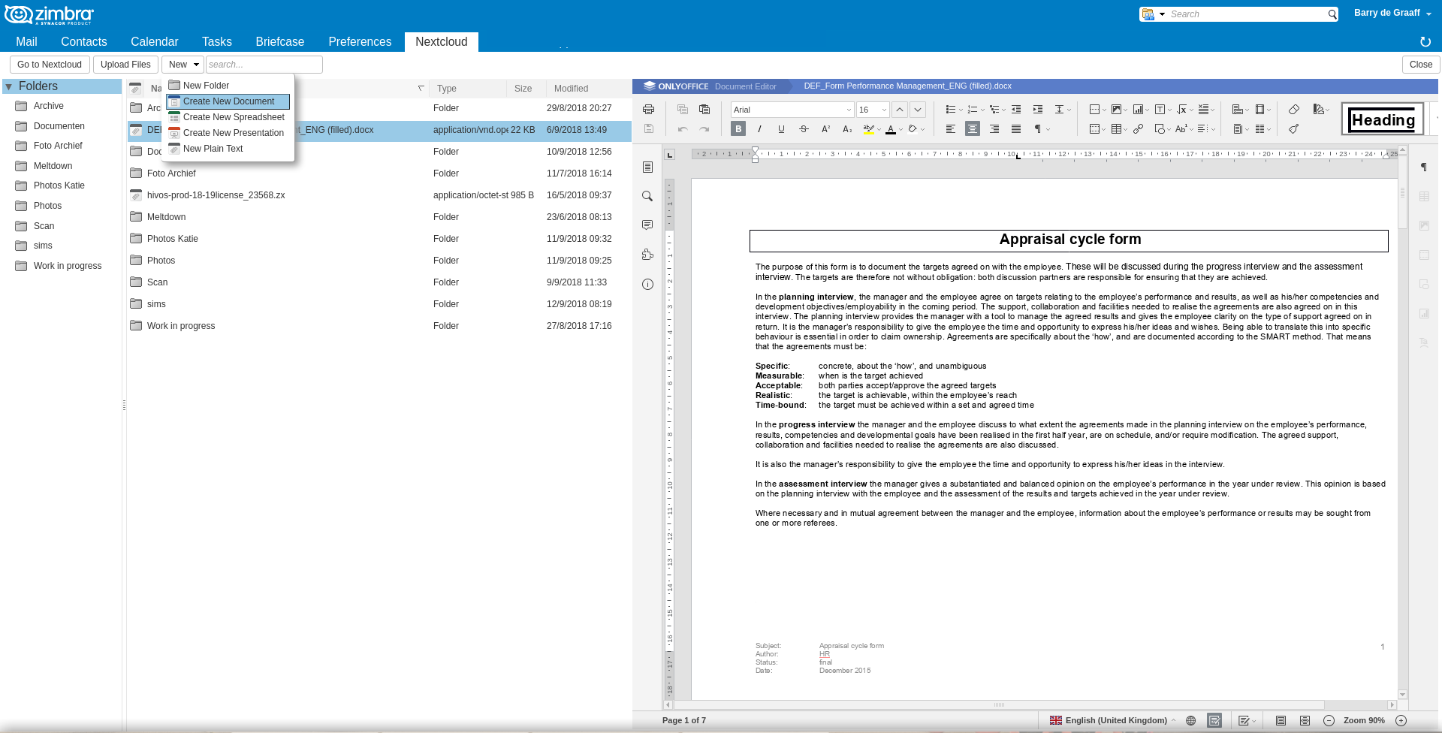Insert a hyperlink using the link icon
The image size is (1442, 733).
(1139, 129)
